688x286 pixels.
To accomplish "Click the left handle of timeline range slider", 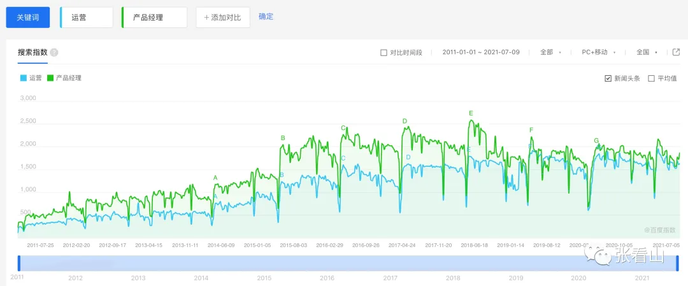I will (x=19, y=263).
